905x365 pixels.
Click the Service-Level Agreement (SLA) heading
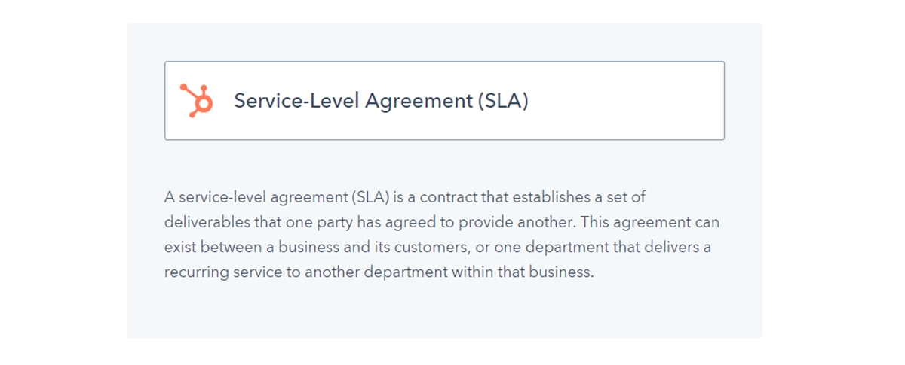click(x=381, y=101)
